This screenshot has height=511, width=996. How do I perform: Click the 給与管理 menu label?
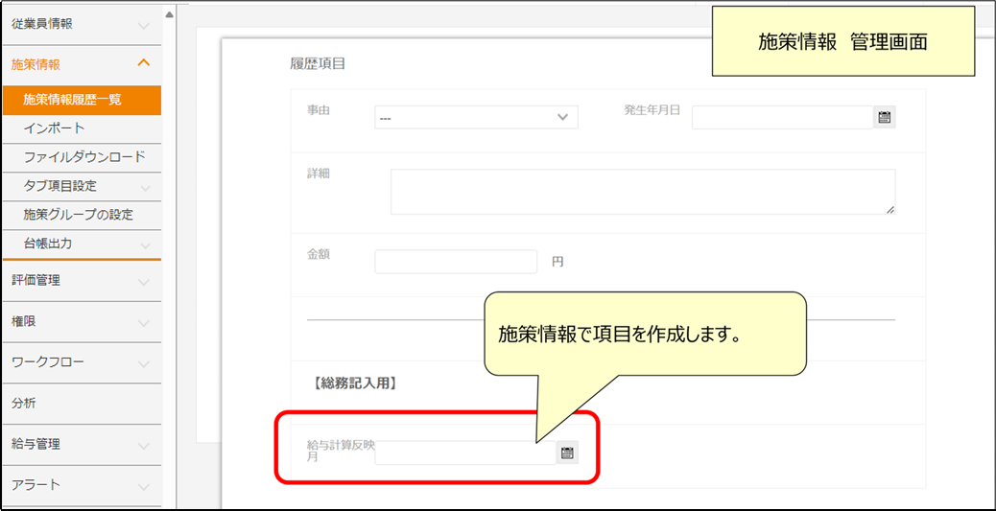pos(36,444)
